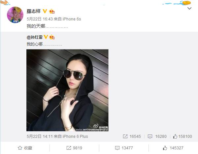Click the crown badge beside 孙红雷
The image size is (198, 154).
coord(52,37)
